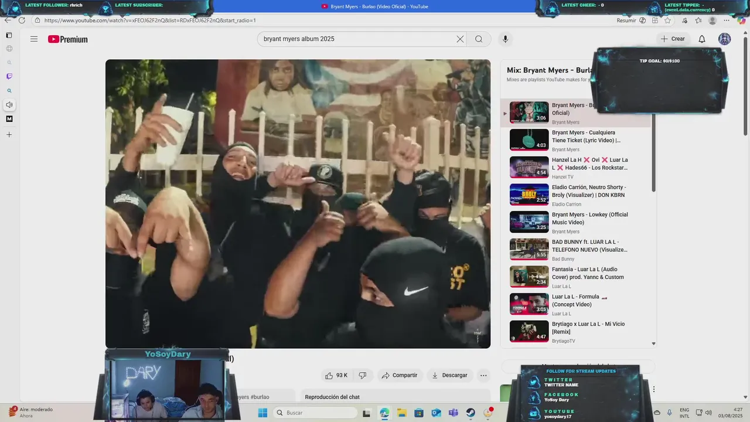Open the YouTube account avatar menu
The height and width of the screenshot is (422, 750).
[x=725, y=39]
